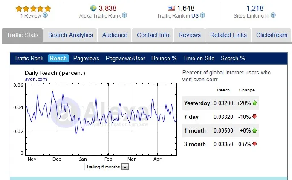Click the green up arrow in 1 month row
Screen dimensions: 292x180
(254, 130)
